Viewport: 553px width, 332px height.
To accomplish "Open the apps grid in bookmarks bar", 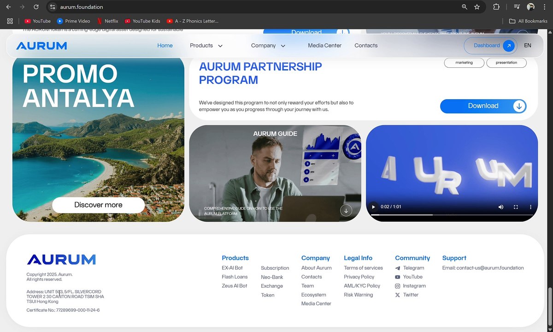I will coord(10,21).
